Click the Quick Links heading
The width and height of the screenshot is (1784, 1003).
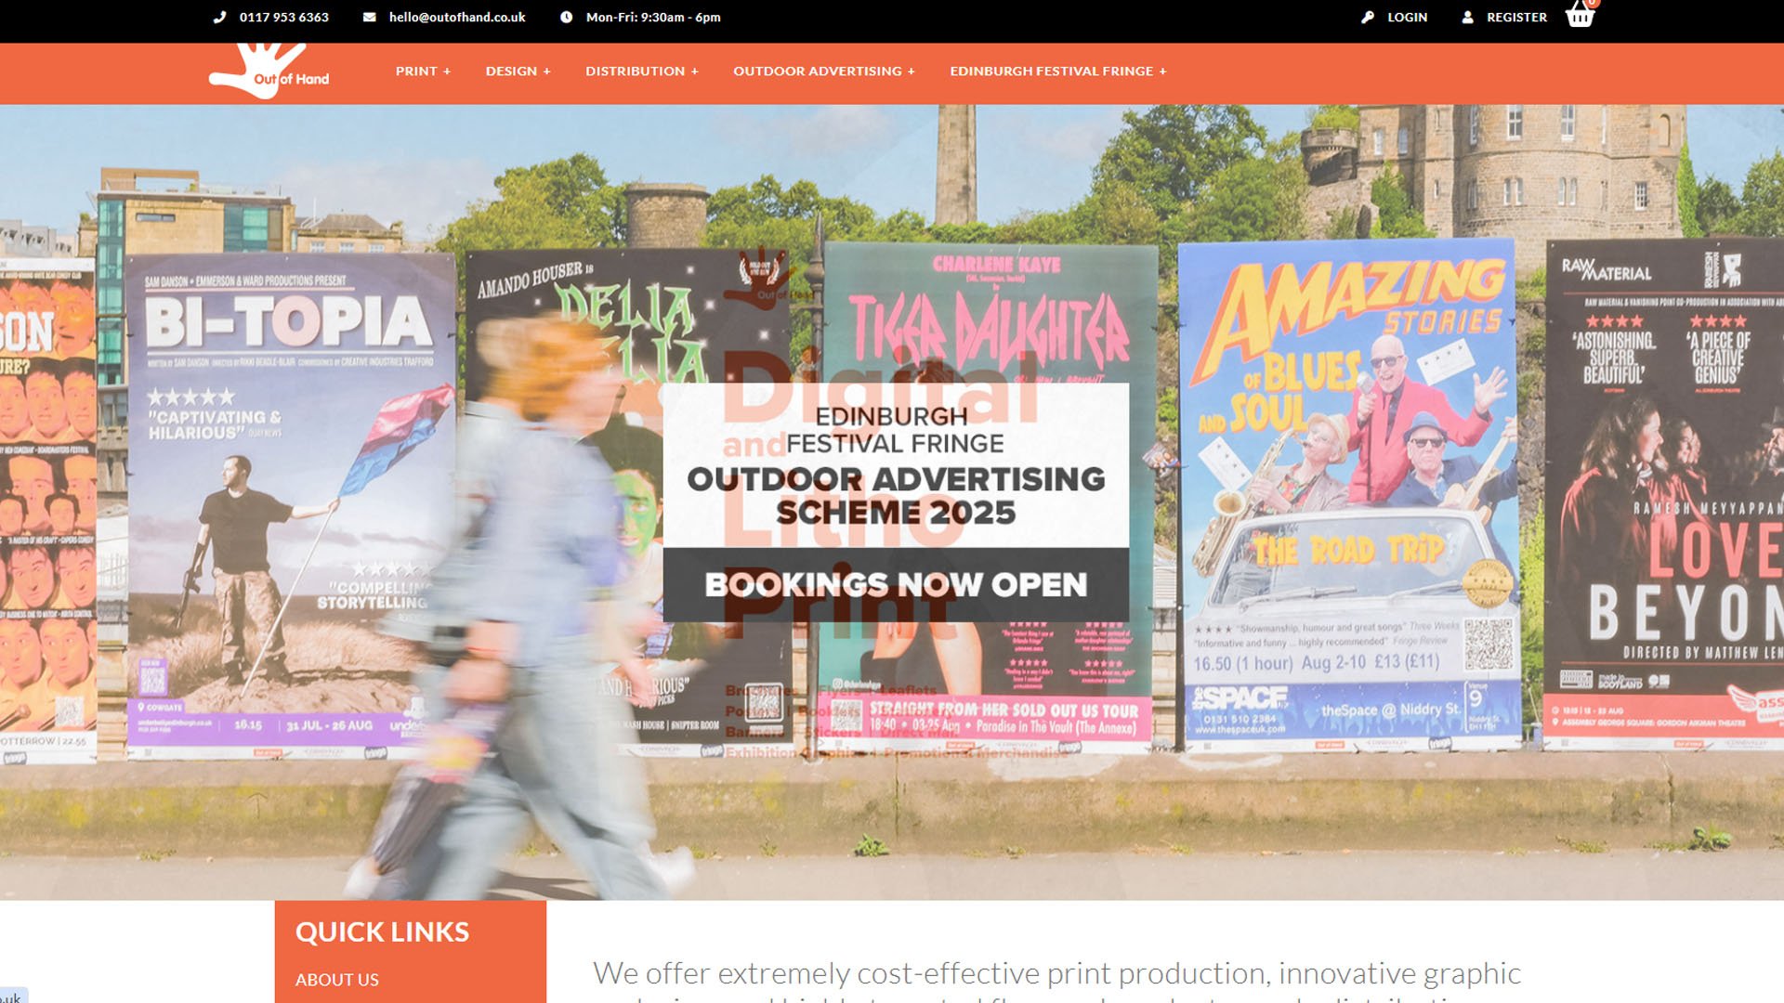(382, 931)
